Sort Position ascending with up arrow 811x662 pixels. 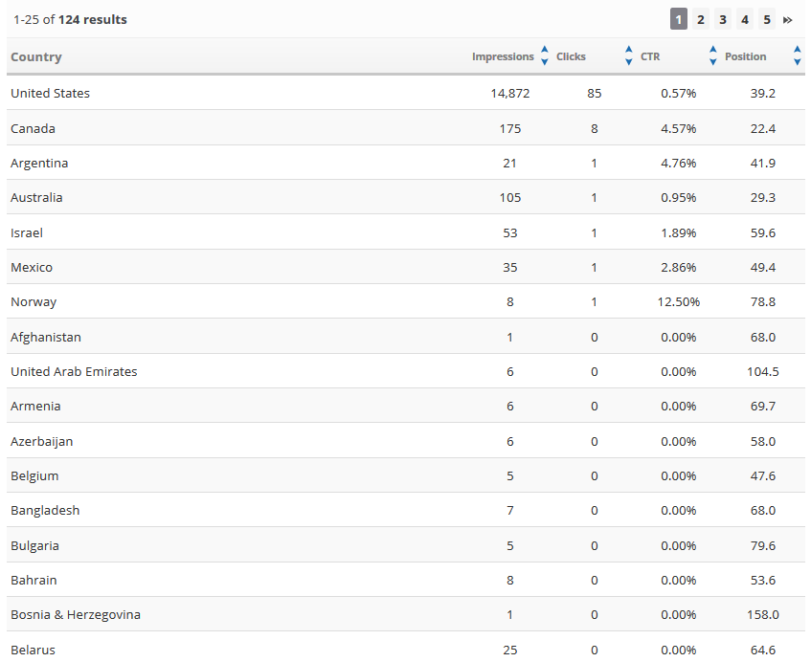point(798,50)
